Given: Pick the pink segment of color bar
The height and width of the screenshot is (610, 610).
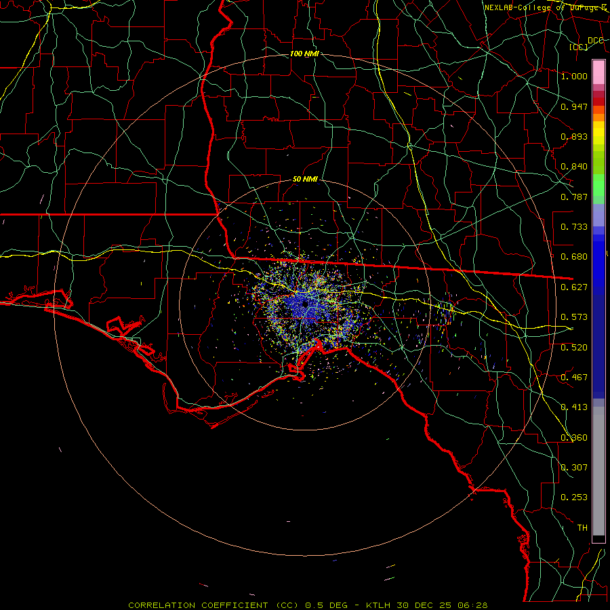Looking at the screenshot, I should point(598,72).
